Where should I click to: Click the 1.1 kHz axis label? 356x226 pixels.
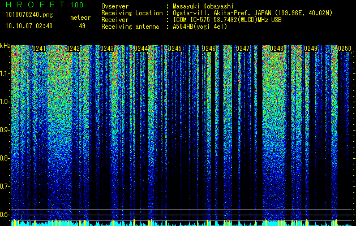click(4, 73)
